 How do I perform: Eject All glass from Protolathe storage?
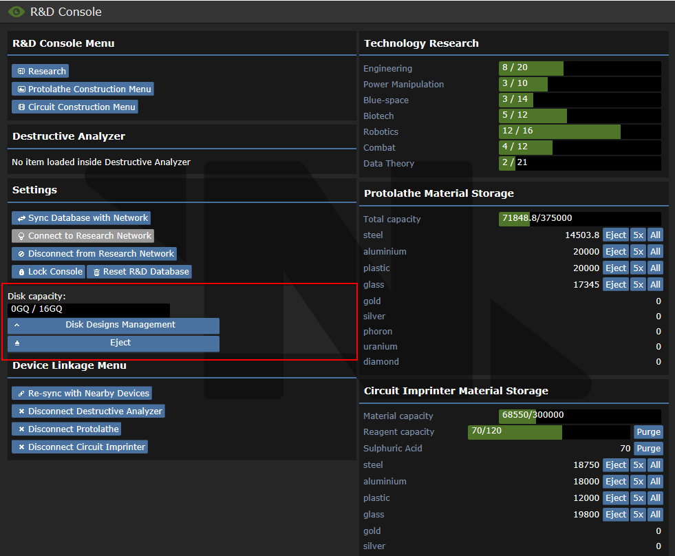655,285
